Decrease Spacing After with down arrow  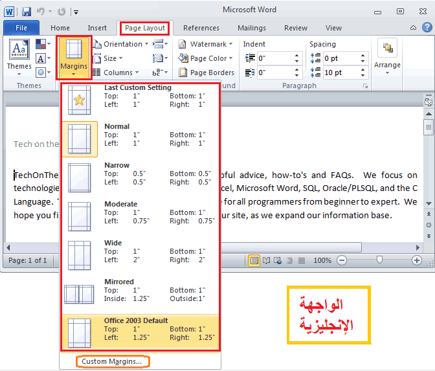(363, 76)
